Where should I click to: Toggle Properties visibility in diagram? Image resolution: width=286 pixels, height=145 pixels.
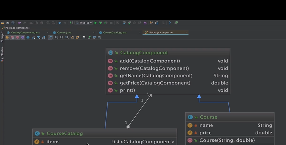point(22,38)
